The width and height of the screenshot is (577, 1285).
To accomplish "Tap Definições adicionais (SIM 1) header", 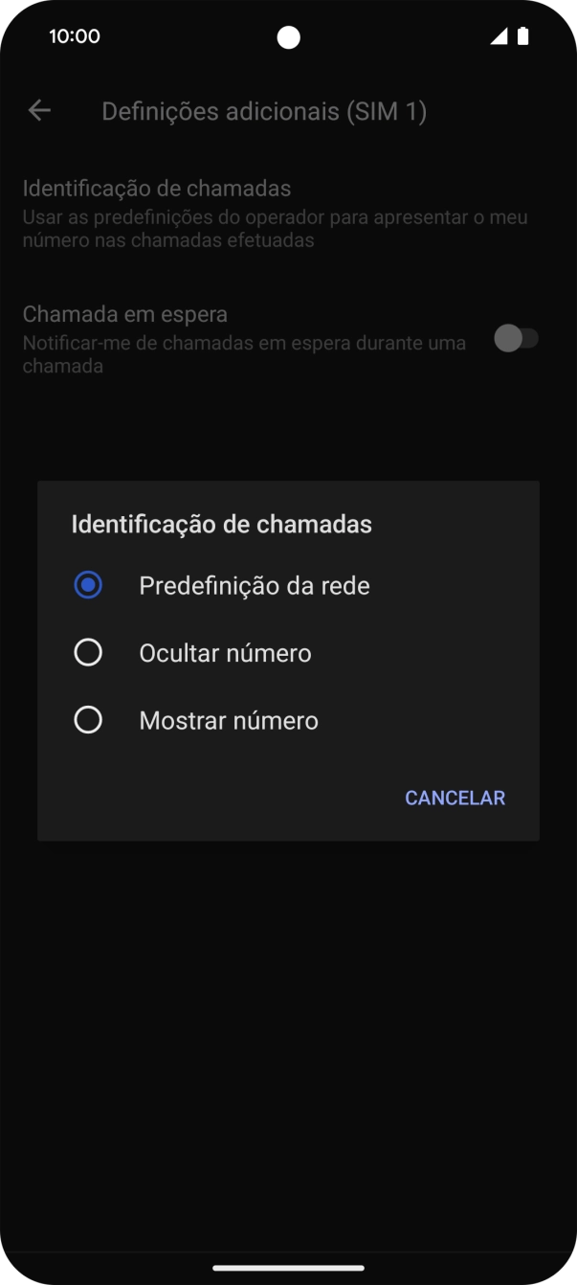I will pyautogui.click(x=264, y=110).
